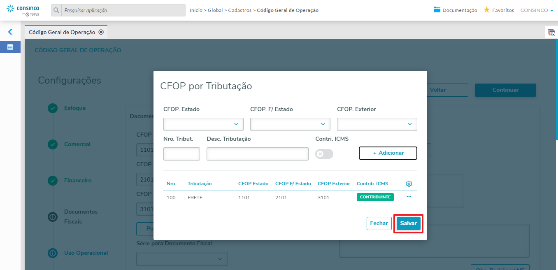Sort by Tributação column header

click(200, 184)
